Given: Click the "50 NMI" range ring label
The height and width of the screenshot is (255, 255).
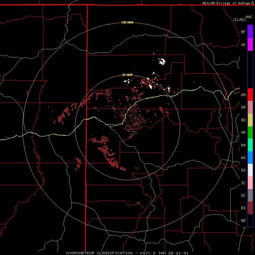Looking at the screenshot, I should 127,75.
